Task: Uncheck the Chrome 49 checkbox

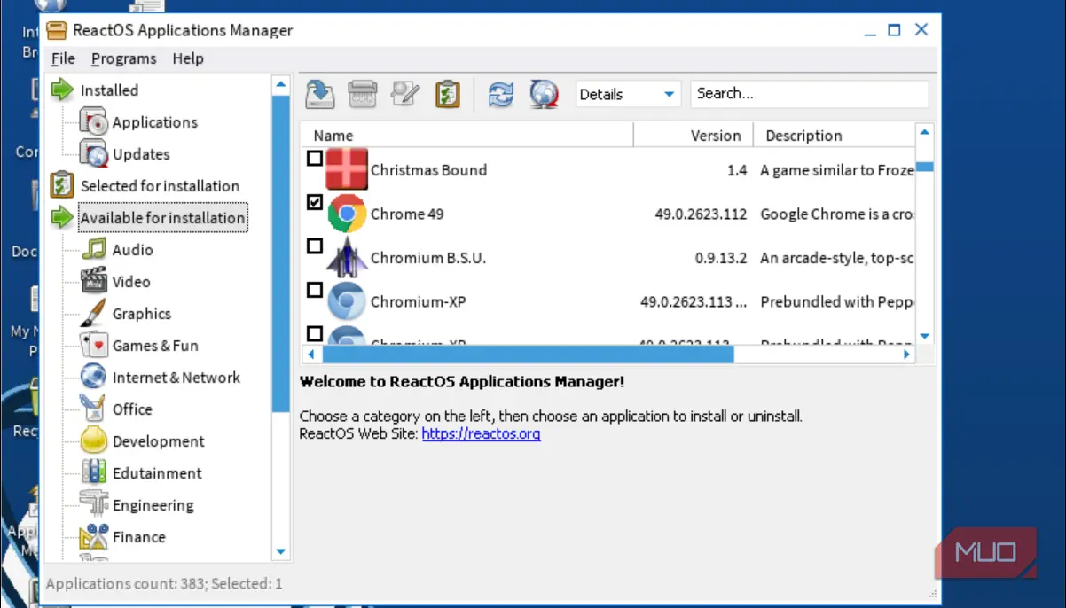Action: (x=315, y=202)
